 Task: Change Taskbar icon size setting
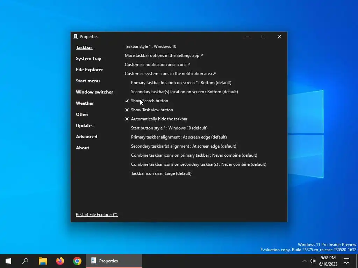(x=161, y=173)
